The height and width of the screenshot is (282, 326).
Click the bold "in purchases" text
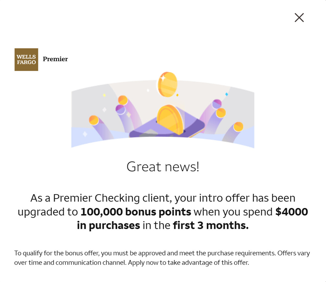click(x=108, y=225)
